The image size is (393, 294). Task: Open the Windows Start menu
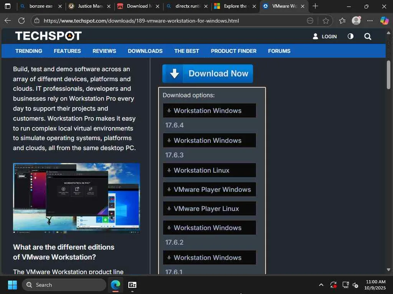(x=12, y=285)
